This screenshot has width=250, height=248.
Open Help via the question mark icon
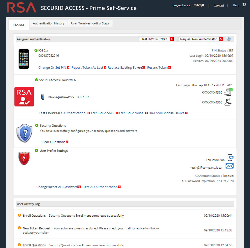[x=244, y=4]
